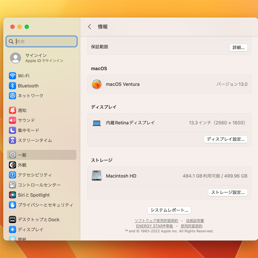The width and height of the screenshot is (258, 258).
Task: Select the 通知 bell icon
Action: [12, 110]
